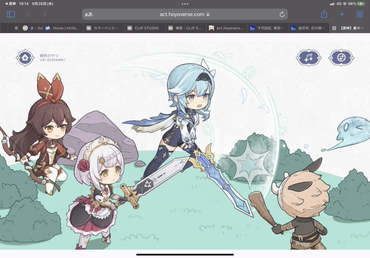Switch to the 金沢市, 石川県 tab
This screenshot has width=370, height=258.
point(308,28)
